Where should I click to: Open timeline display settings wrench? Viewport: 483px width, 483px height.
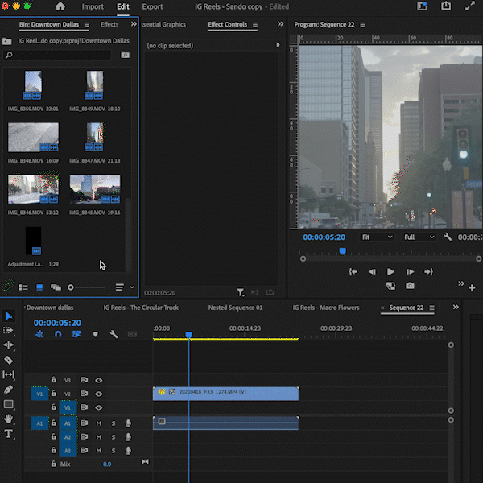point(114,334)
